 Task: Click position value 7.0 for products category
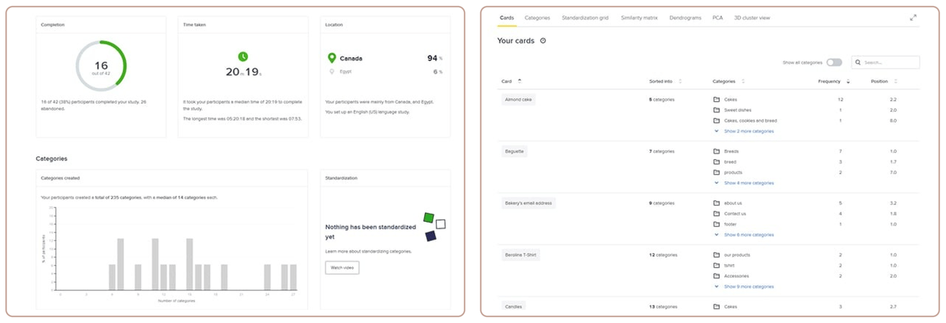[893, 173]
